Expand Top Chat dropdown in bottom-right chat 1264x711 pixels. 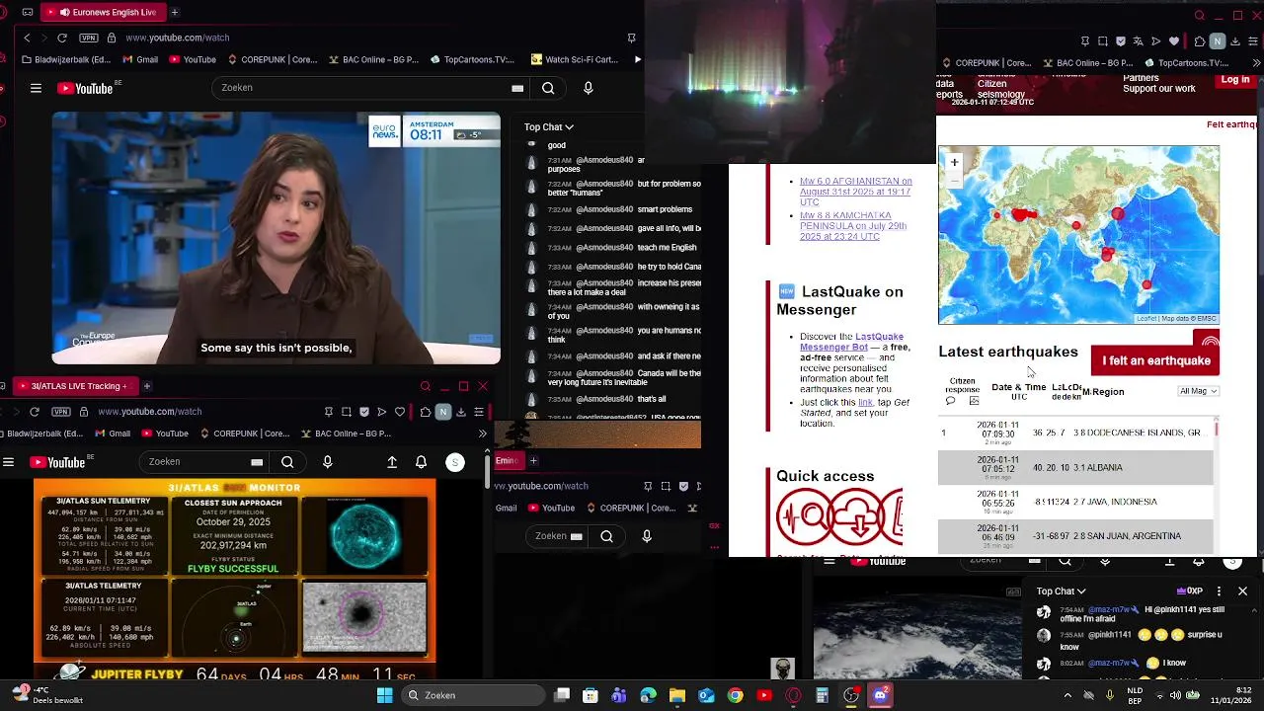[1062, 592]
